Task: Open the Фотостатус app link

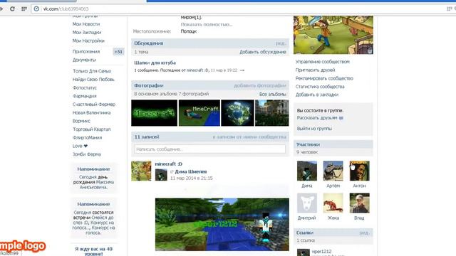Action: click(x=85, y=87)
